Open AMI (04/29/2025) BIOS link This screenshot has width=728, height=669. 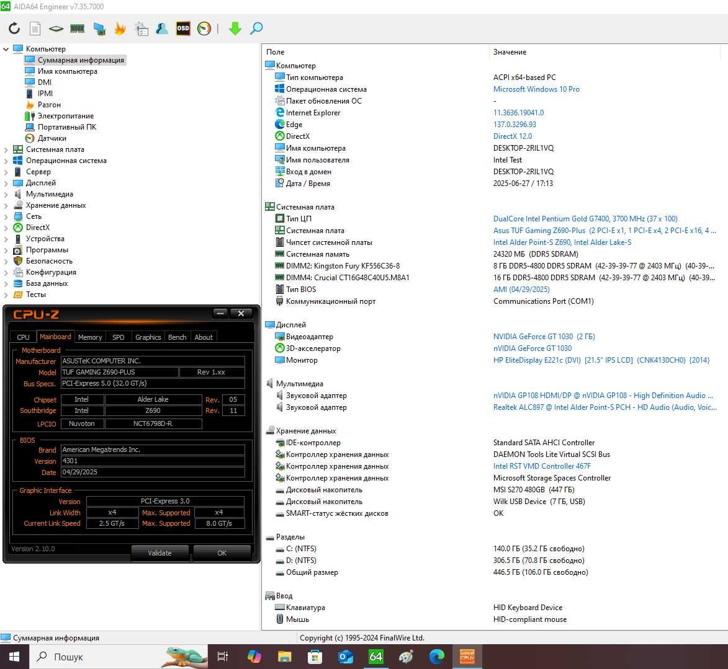(x=521, y=290)
